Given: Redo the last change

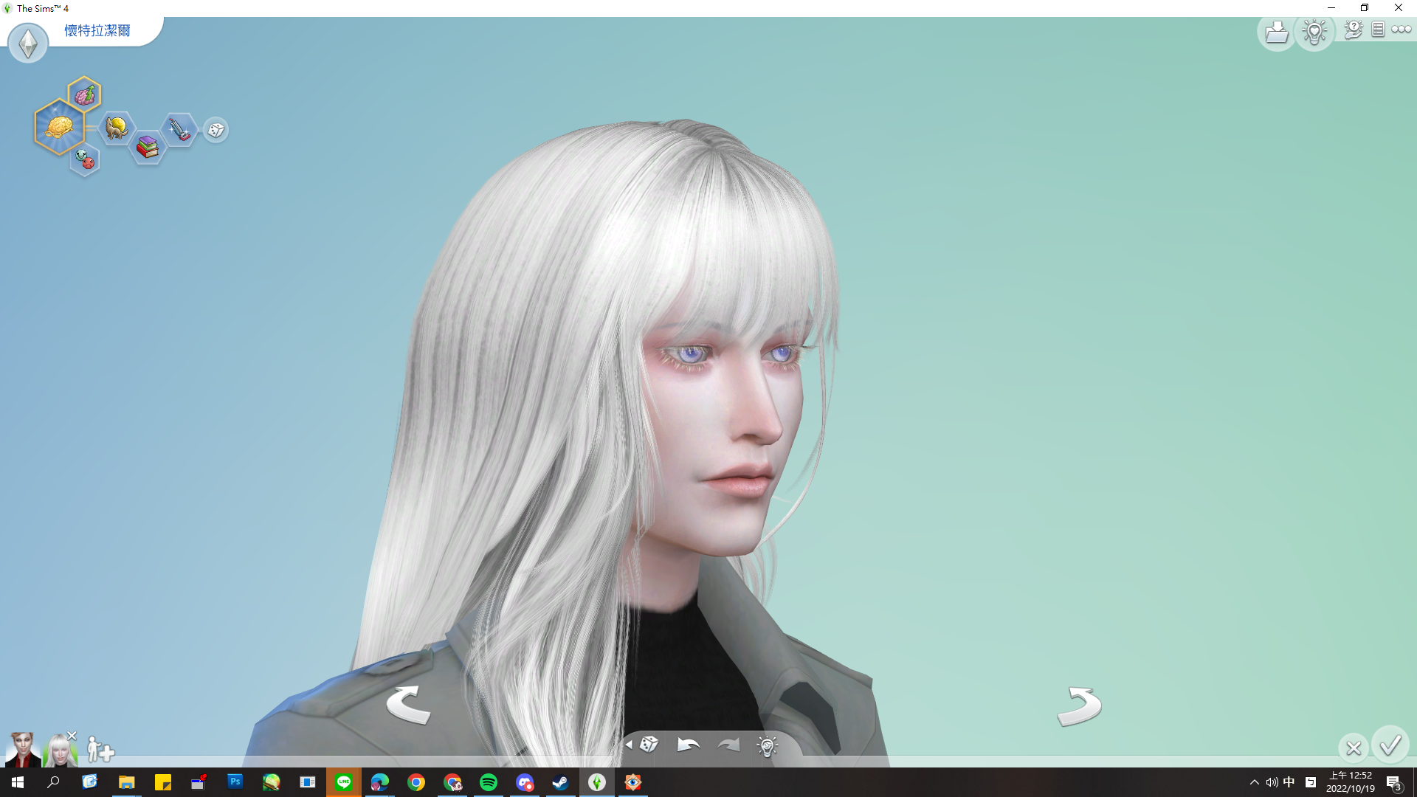Looking at the screenshot, I should [728, 745].
